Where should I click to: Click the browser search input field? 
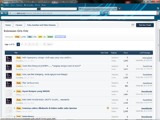[x=132, y=13]
